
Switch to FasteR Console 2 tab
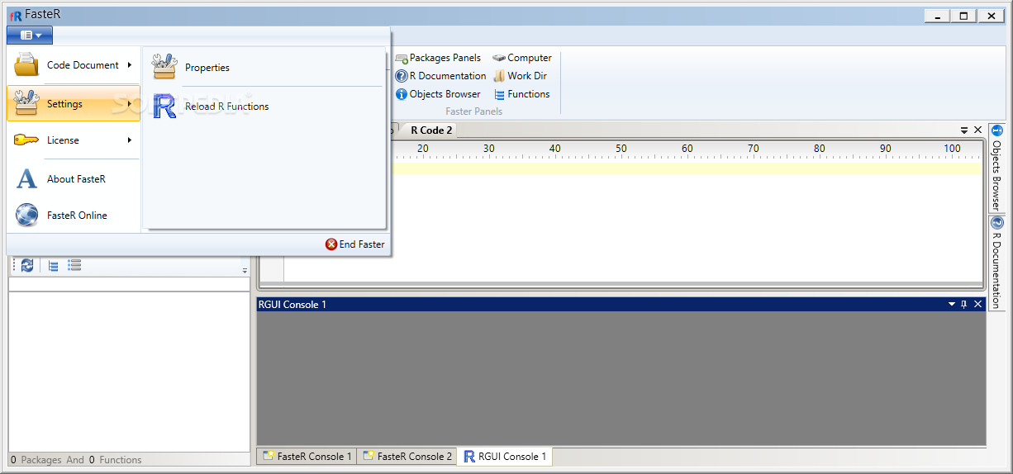(x=407, y=457)
